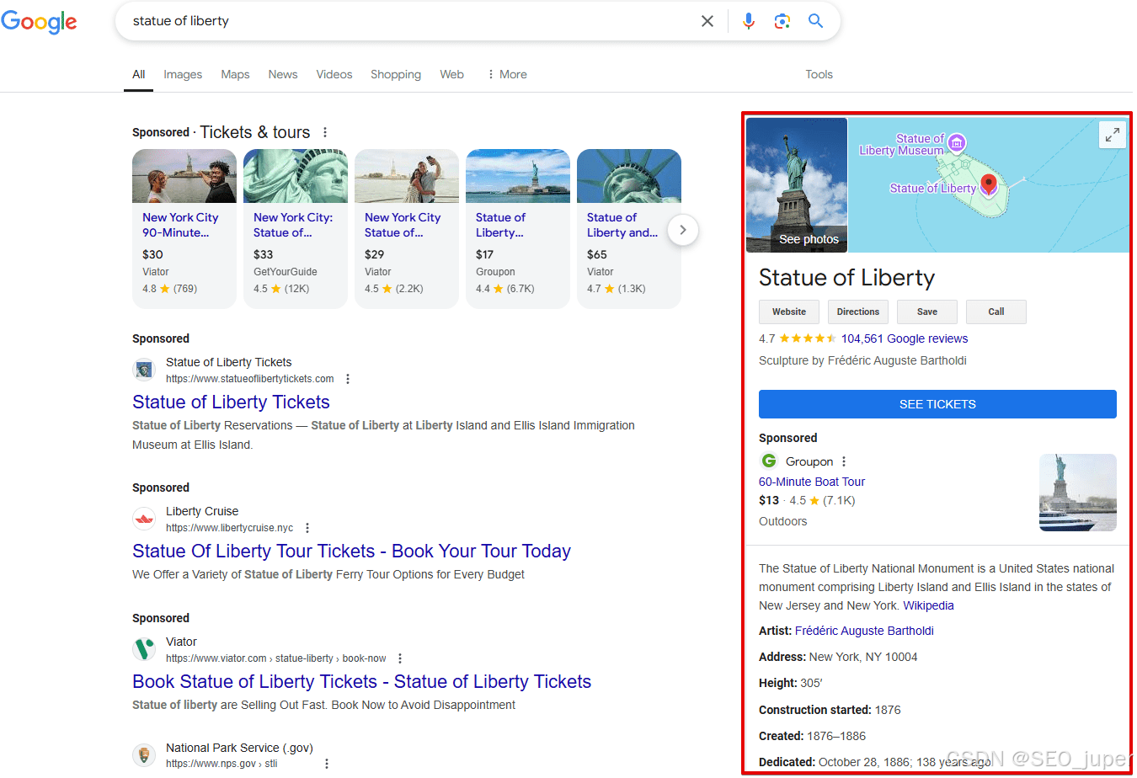The width and height of the screenshot is (1137, 778).
Task: Click the Statue of Liberty Museum map marker
Action: (957, 143)
